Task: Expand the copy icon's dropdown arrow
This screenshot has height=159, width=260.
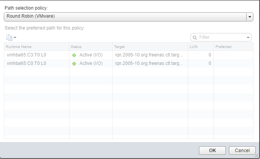Action: 15,38
